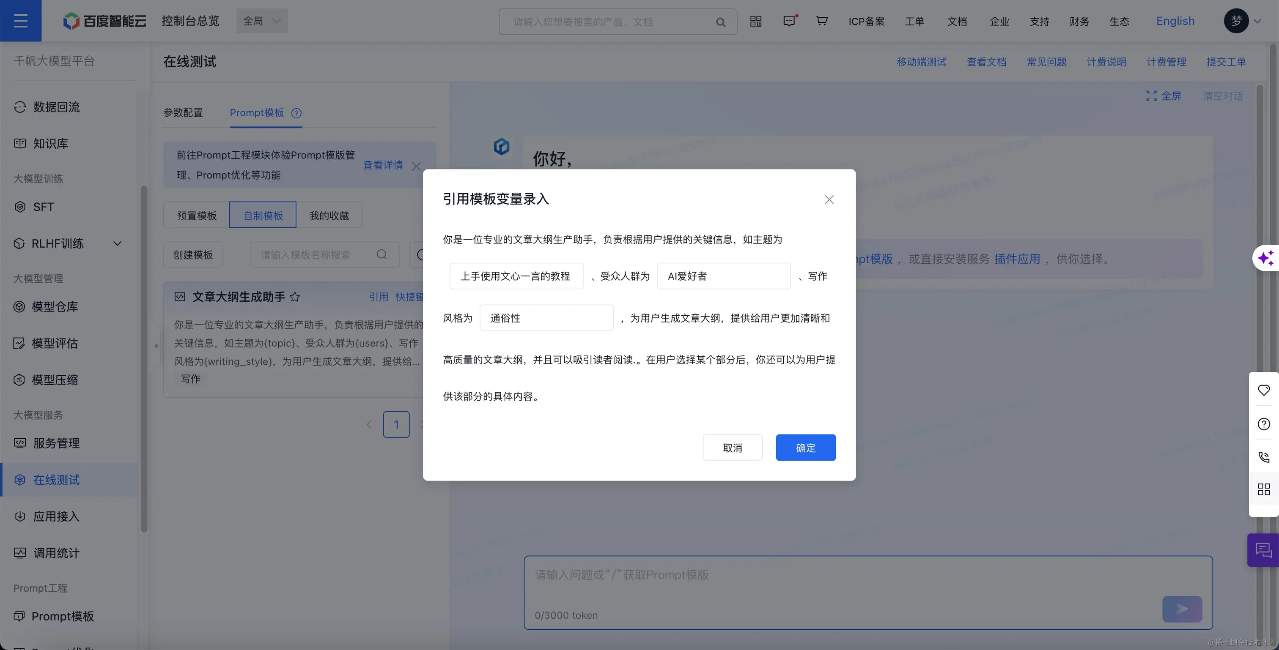This screenshot has height=650, width=1279.
Task: Open the 全局 region dropdown
Action: pos(262,21)
